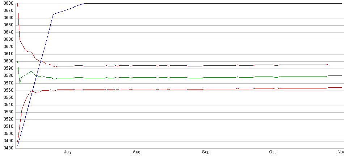This screenshot has width=344, height=157.
Task: Click where blue line crosses upper red line
Action: pos(41,61)
